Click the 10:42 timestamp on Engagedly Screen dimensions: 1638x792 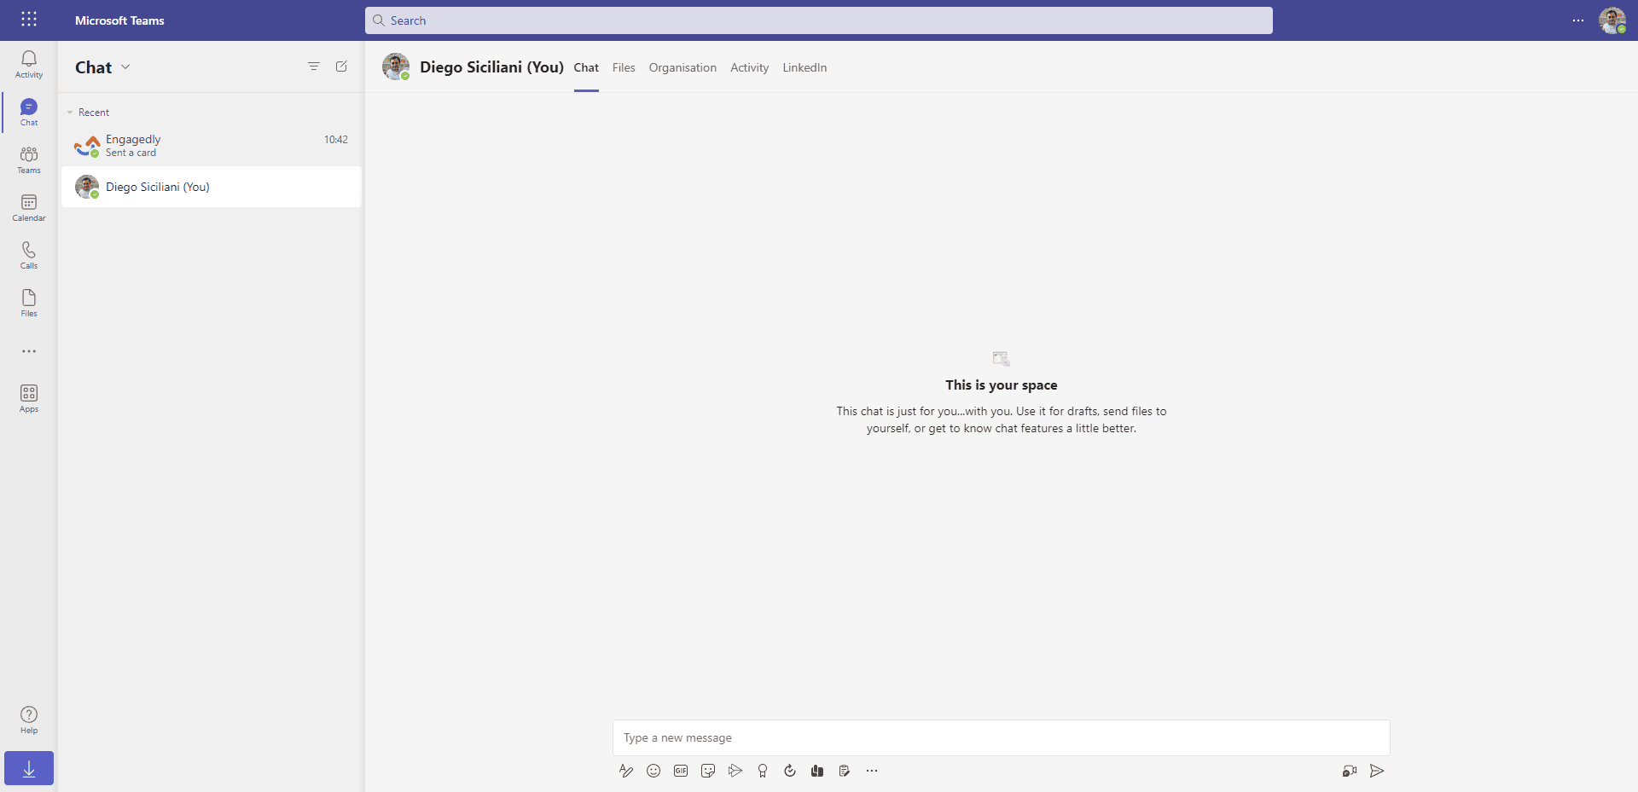tap(335, 140)
